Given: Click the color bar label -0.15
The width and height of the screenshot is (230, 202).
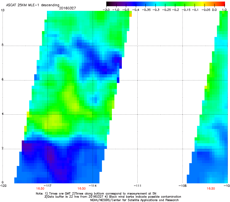Looking at the screenshot, I should click(x=186, y=10).
